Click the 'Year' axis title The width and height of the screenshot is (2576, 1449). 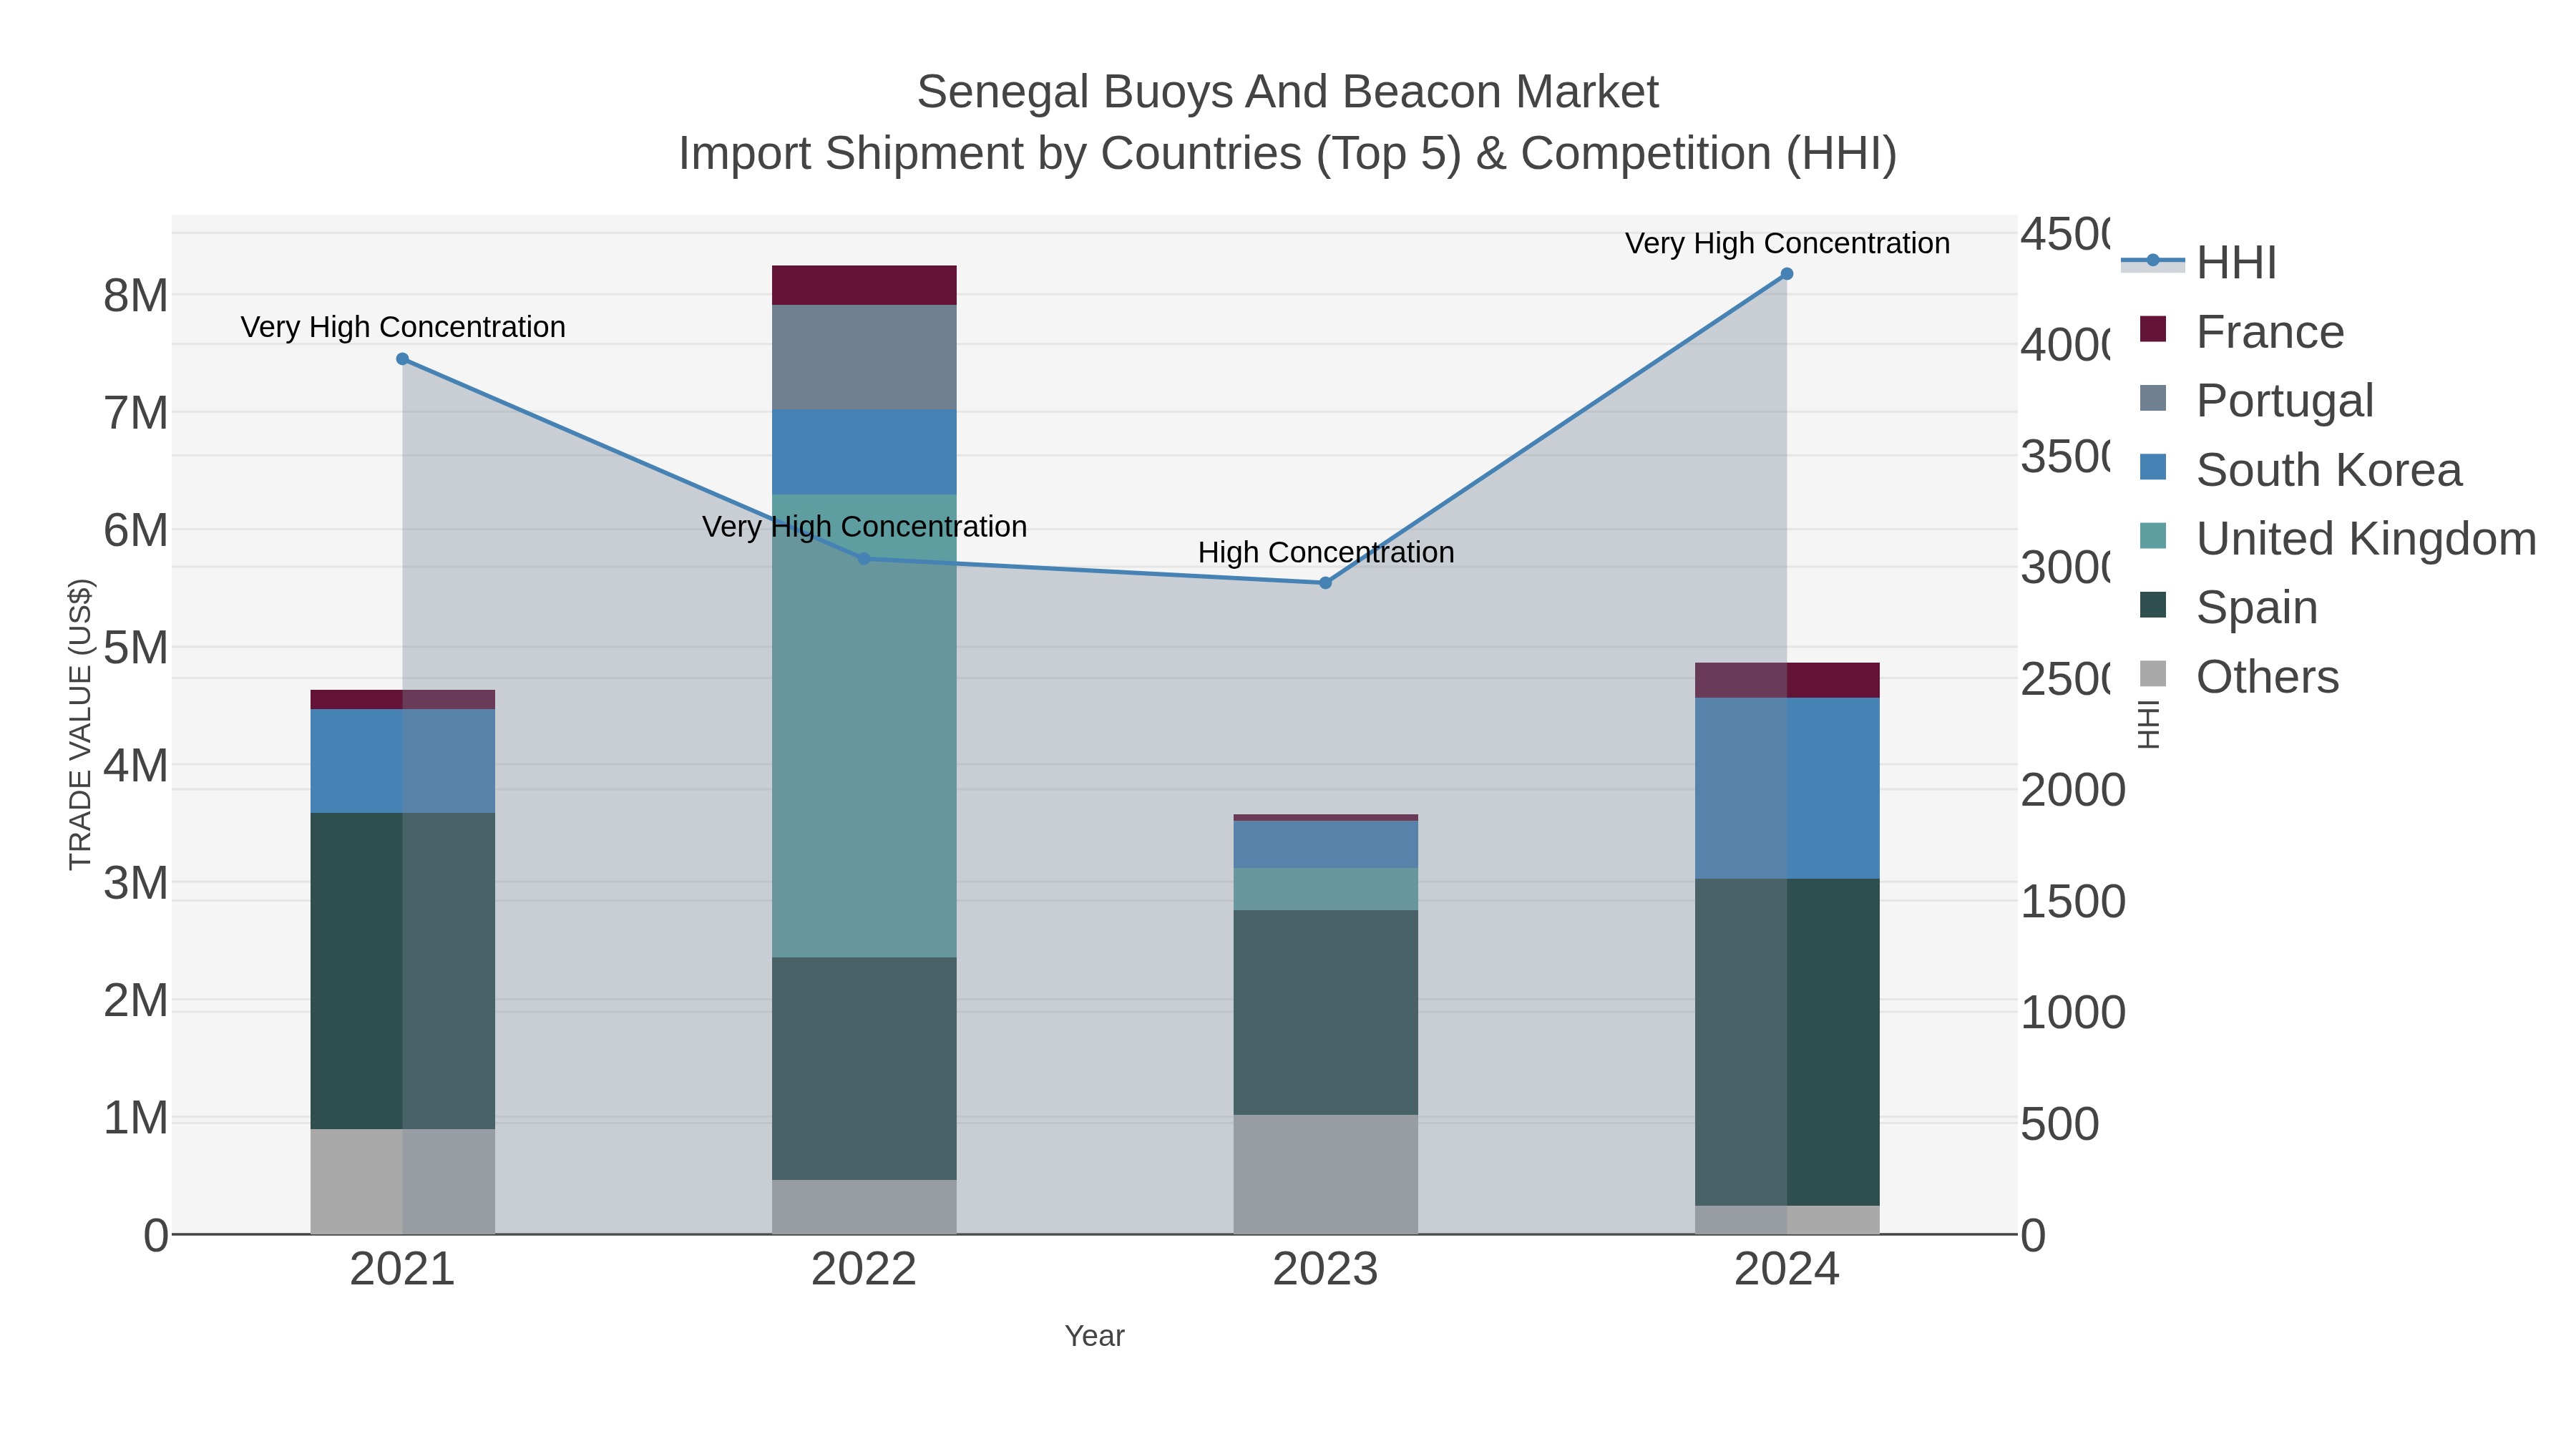1095,1336
